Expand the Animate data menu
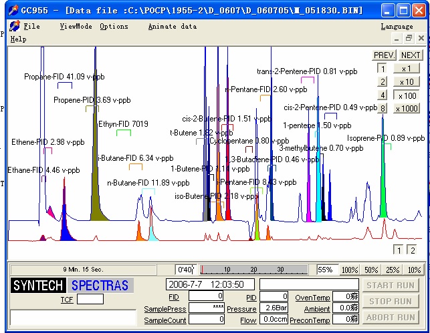 [173, 26]
